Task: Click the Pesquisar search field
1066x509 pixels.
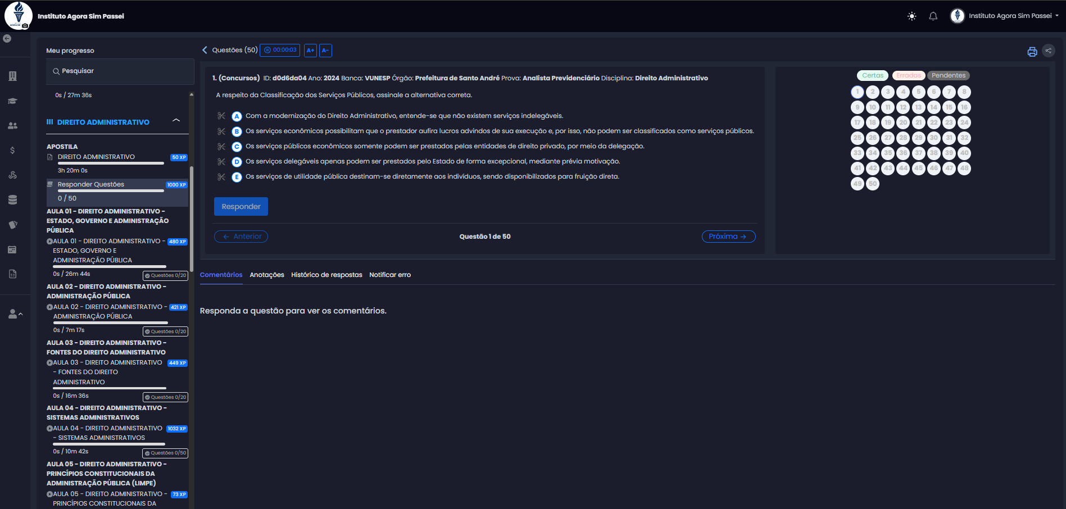Action: [120, 71]
